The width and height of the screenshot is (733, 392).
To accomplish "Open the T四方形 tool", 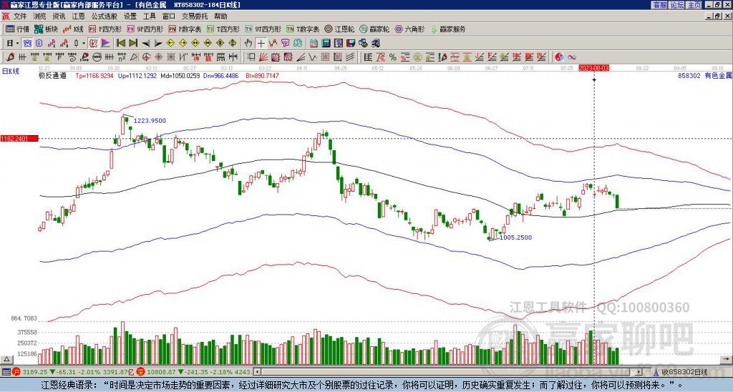I will (x=223, y=29).
